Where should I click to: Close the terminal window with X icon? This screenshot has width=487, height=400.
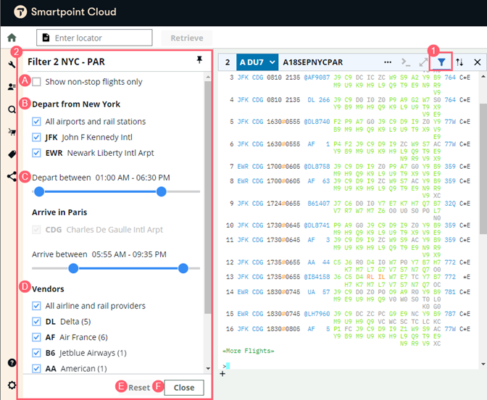point(478,62)
